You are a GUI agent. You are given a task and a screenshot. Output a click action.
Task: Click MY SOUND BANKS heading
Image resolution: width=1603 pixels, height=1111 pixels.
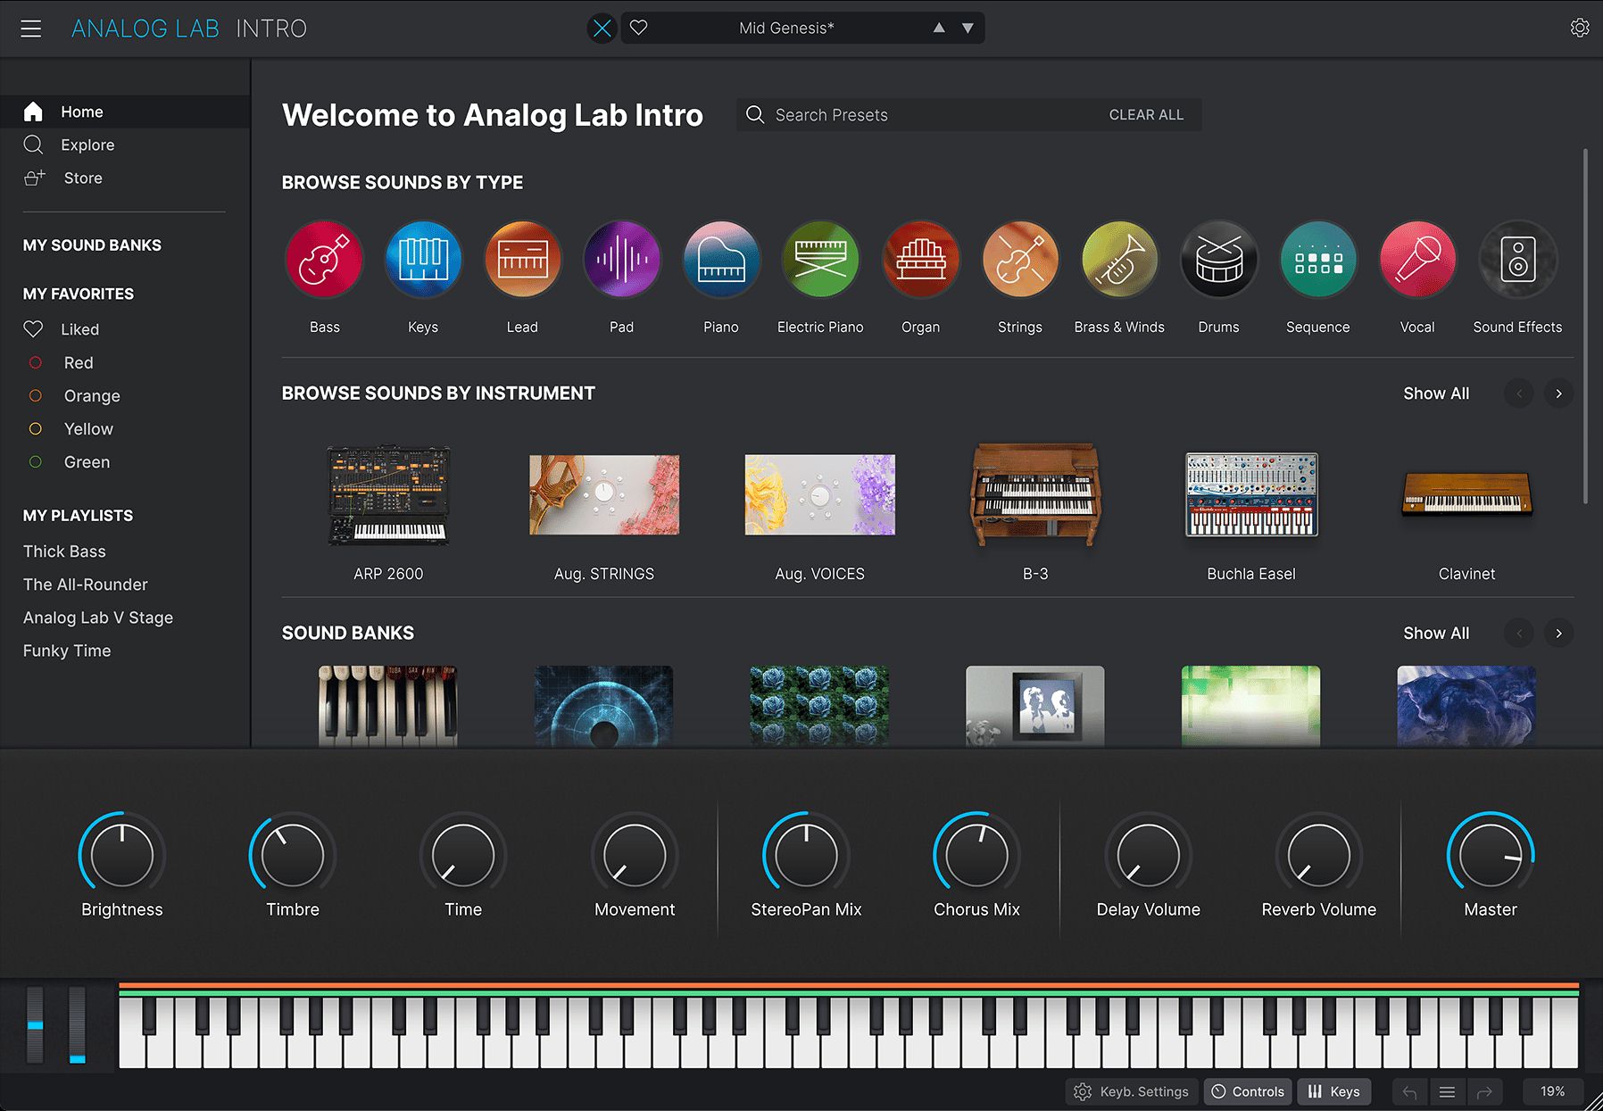click(x=92, y=245)
